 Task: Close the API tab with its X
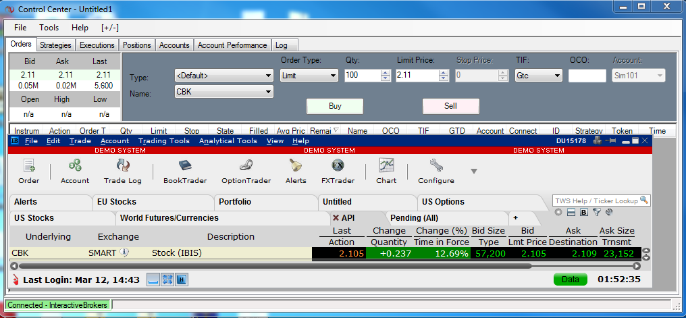pos(336,218)
